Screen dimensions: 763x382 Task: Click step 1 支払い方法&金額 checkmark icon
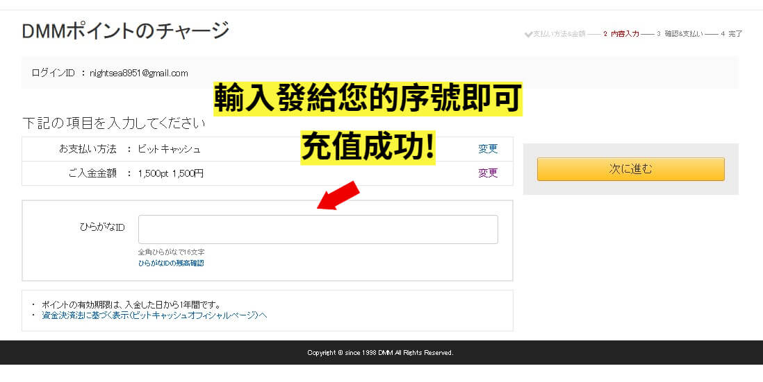528,34
